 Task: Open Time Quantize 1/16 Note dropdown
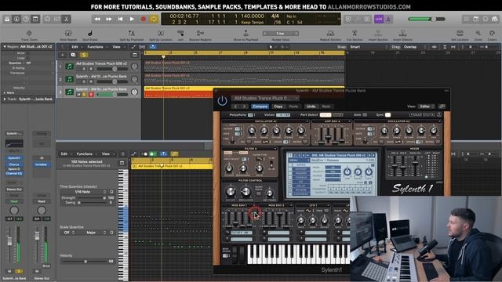[x=84, y=192]
